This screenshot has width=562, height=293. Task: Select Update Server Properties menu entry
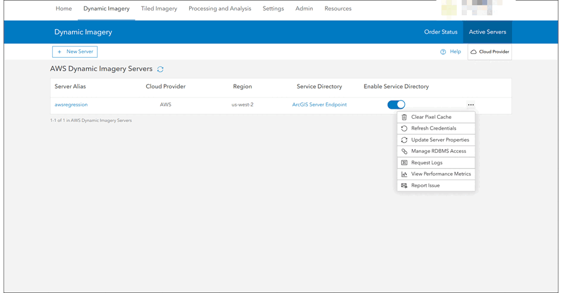tap(436, 140)
